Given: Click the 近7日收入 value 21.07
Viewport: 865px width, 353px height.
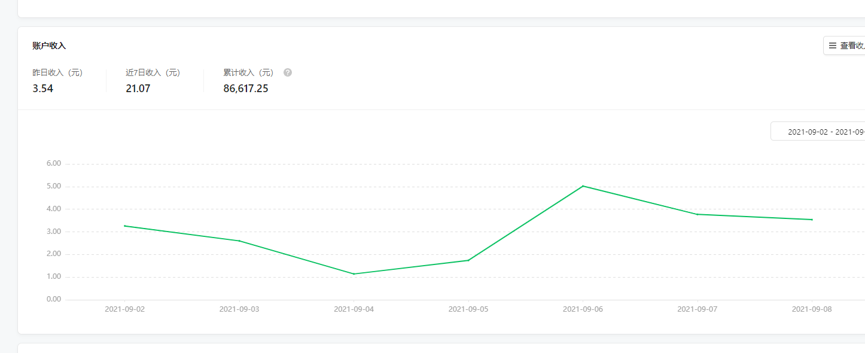Looking at the screenshot, I should tap(138, 89).
